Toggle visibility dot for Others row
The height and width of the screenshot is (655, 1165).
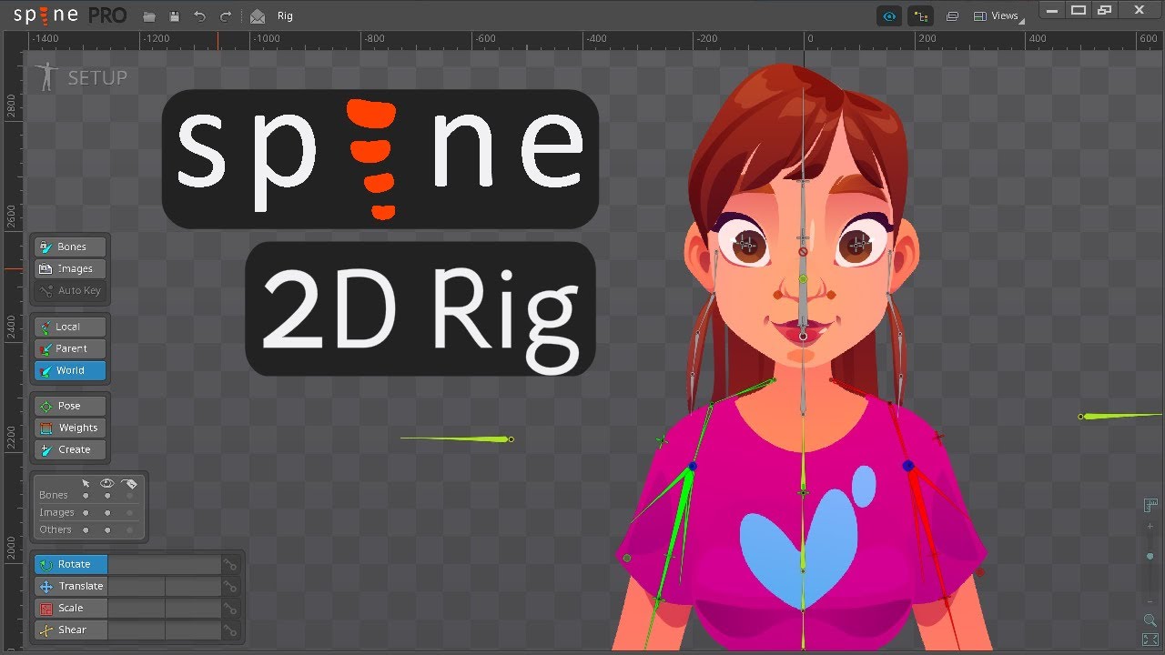pos(107,529)
